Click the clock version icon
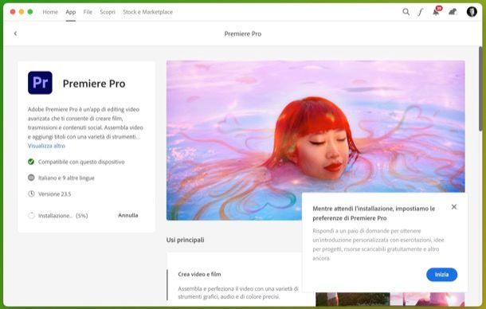486x309 pixels. [31, 194]
